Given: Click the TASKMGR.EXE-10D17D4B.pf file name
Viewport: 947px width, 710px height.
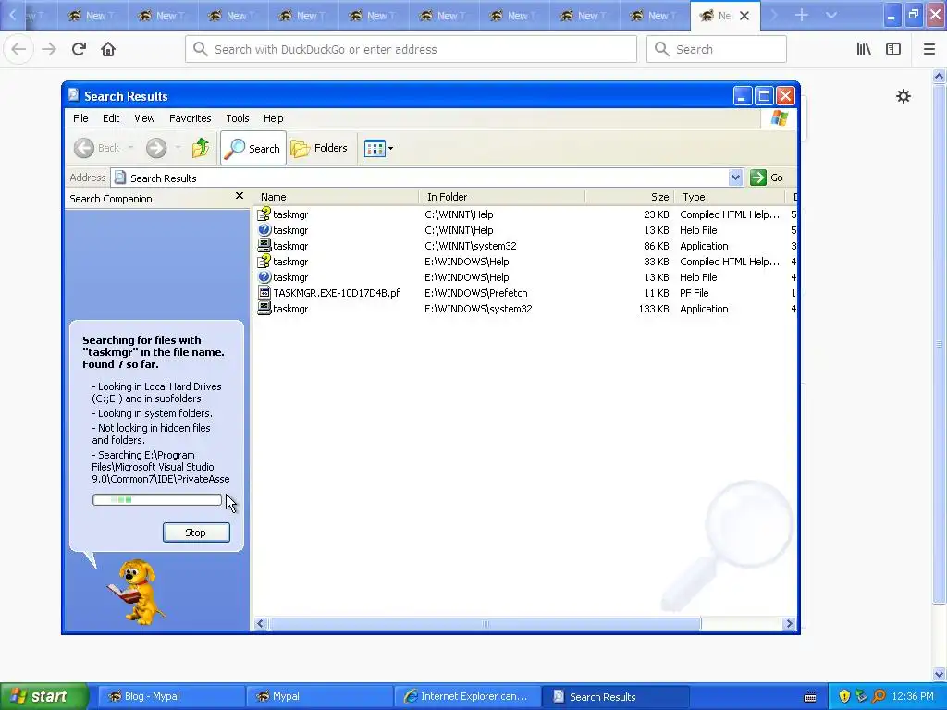Looking at the screenshot, I should 337,293.
